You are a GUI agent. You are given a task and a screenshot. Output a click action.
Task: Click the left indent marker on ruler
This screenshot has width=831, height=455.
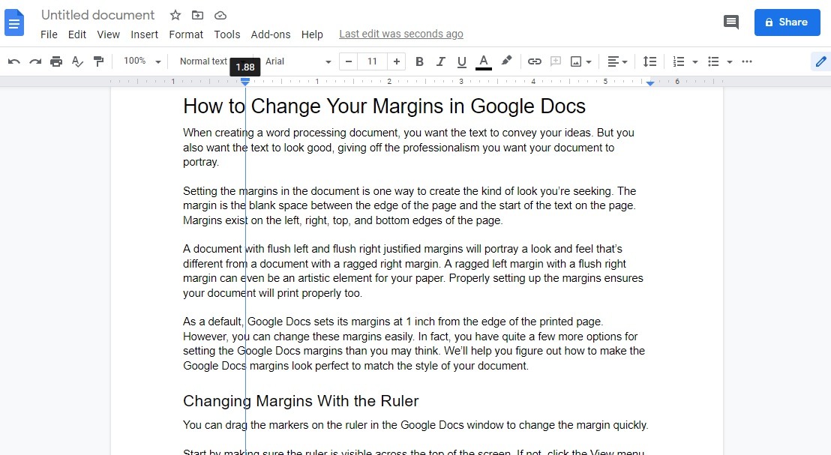(244, 82)
